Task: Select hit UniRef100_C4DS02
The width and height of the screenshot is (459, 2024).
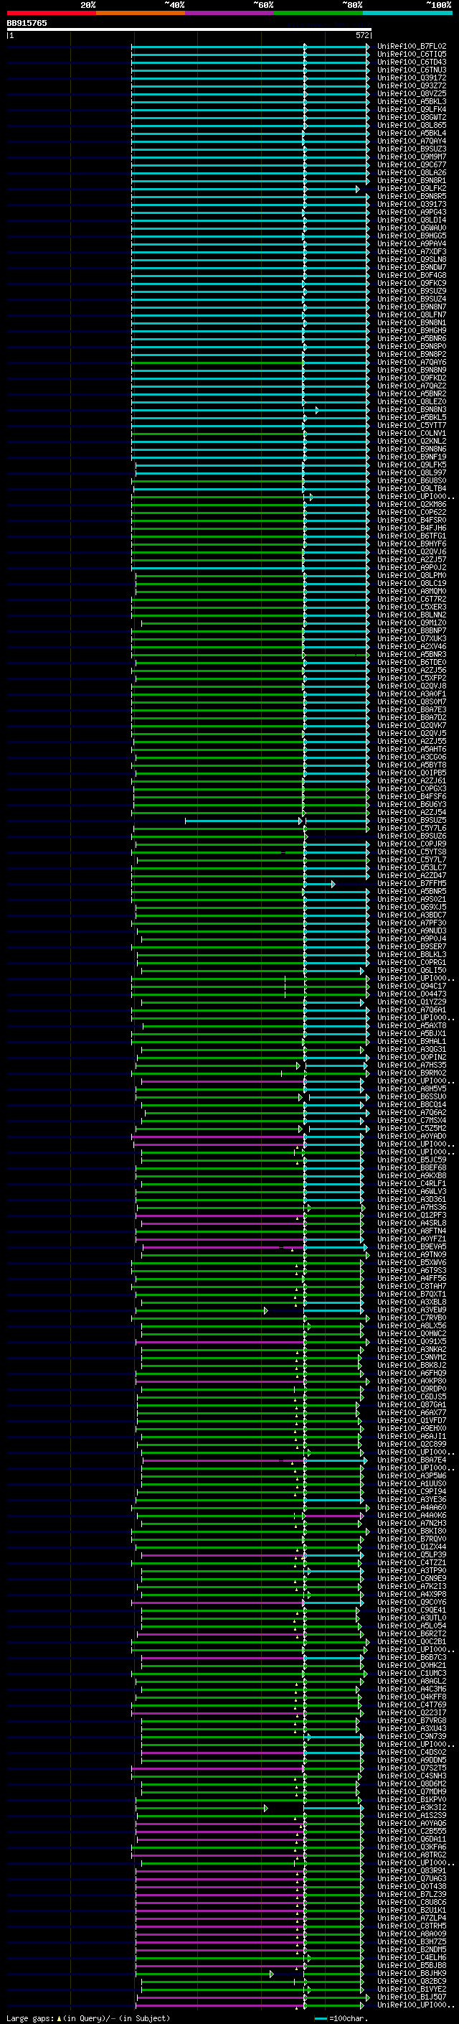Action: pyautogui.click(x=412, y=1752)
